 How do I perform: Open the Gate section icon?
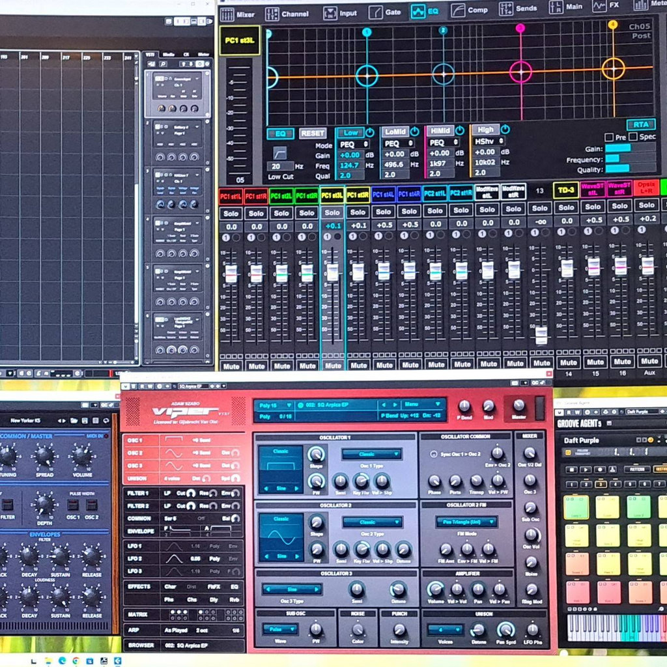tap(376, 12)
